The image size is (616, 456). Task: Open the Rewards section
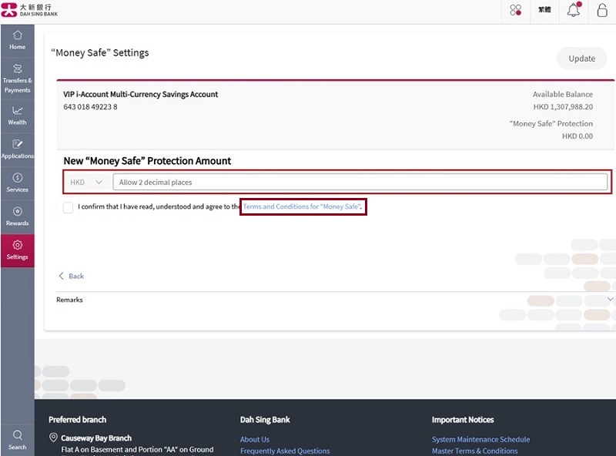[17, 216]
